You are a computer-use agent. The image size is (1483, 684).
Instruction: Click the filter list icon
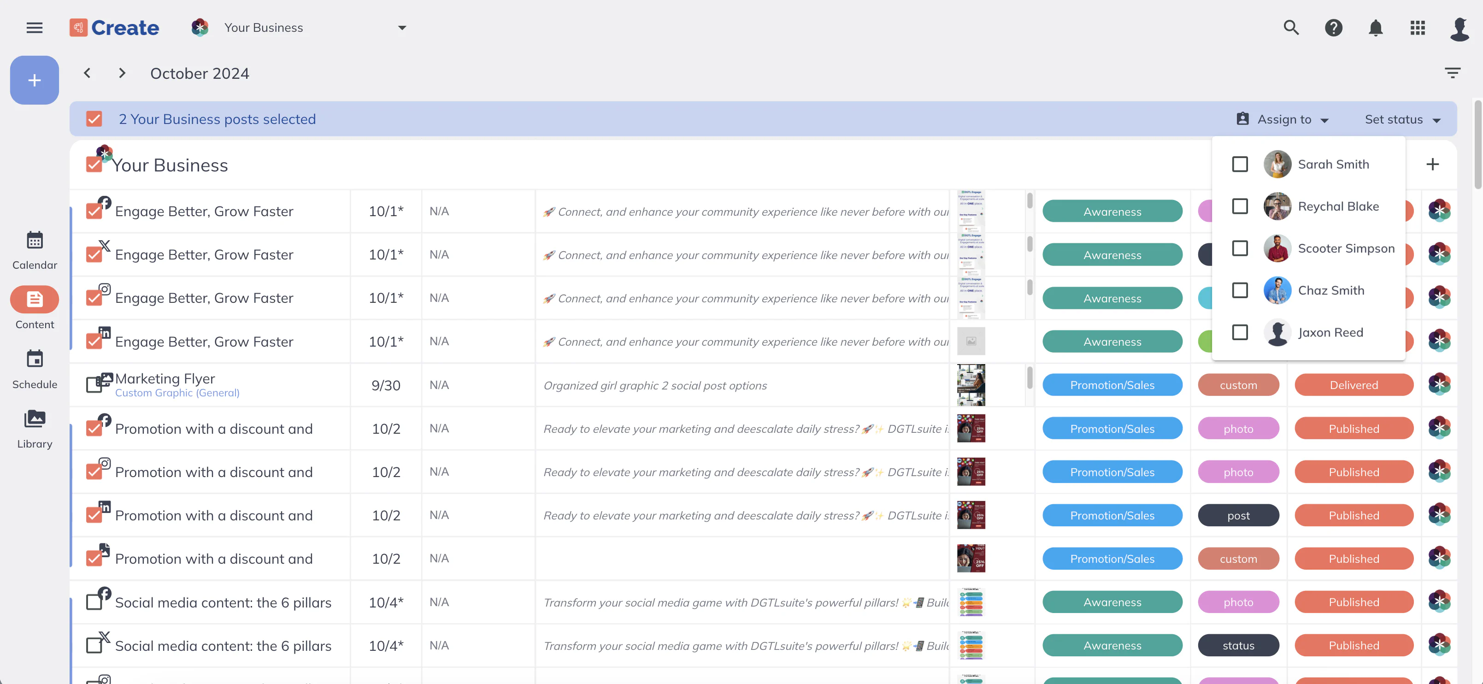tap(1452, 73)
